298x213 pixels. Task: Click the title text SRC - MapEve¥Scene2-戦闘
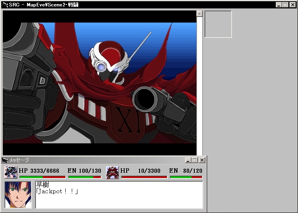coord(44,4)
